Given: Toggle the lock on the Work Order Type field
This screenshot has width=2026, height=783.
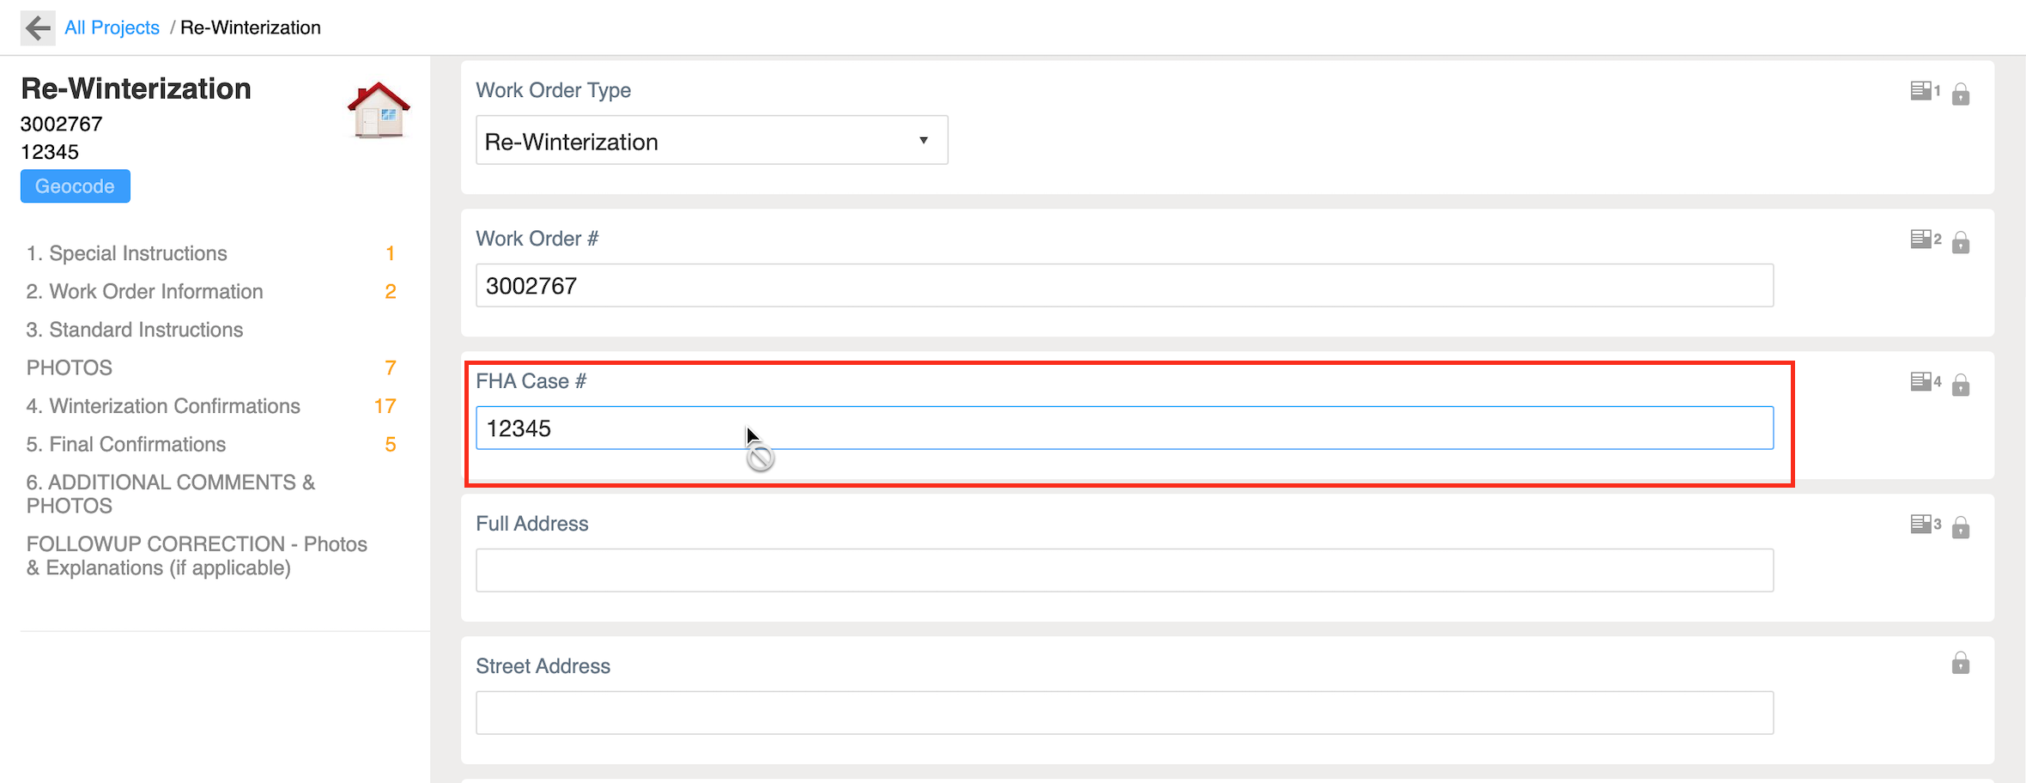Looking at the screenshot, I should click(1961, 93).
